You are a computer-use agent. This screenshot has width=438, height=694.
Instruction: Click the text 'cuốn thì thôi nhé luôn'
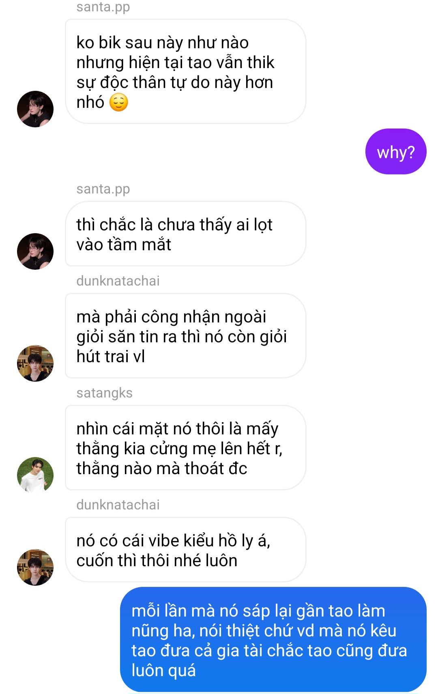157,561
